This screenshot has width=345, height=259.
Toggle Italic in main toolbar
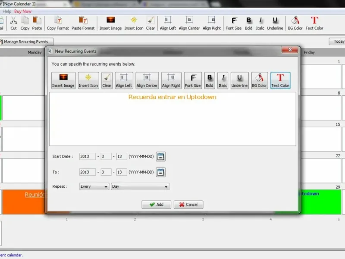pyautogui.click(x=260, y=23)
